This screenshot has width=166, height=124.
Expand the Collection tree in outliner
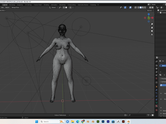pos(158,13)
